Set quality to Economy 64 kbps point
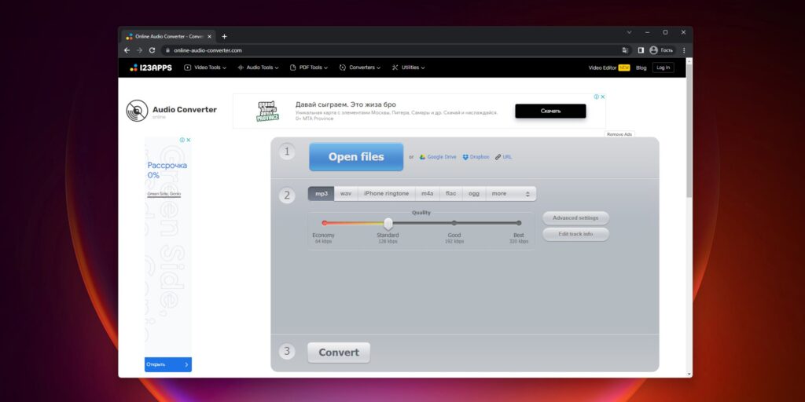The image size is (805, 402). [x=325, y=223]
